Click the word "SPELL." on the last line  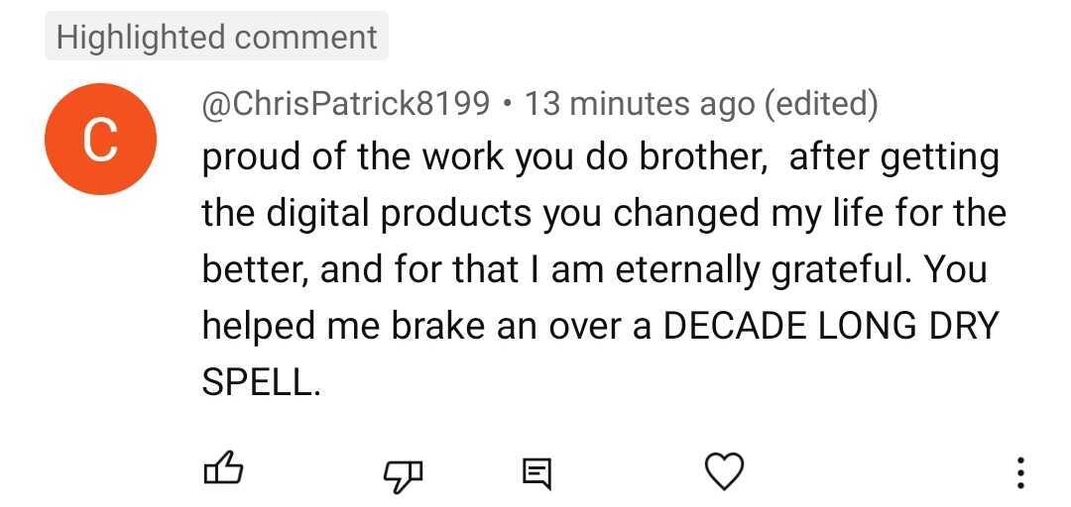[x=262, y=383]
